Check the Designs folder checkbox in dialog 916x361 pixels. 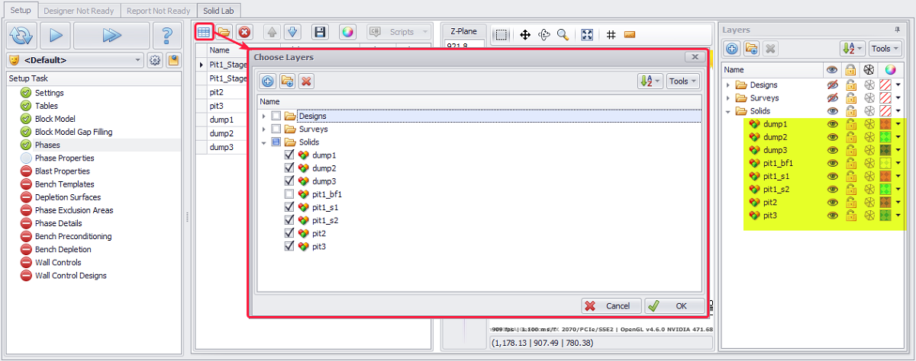coord(276,116)
